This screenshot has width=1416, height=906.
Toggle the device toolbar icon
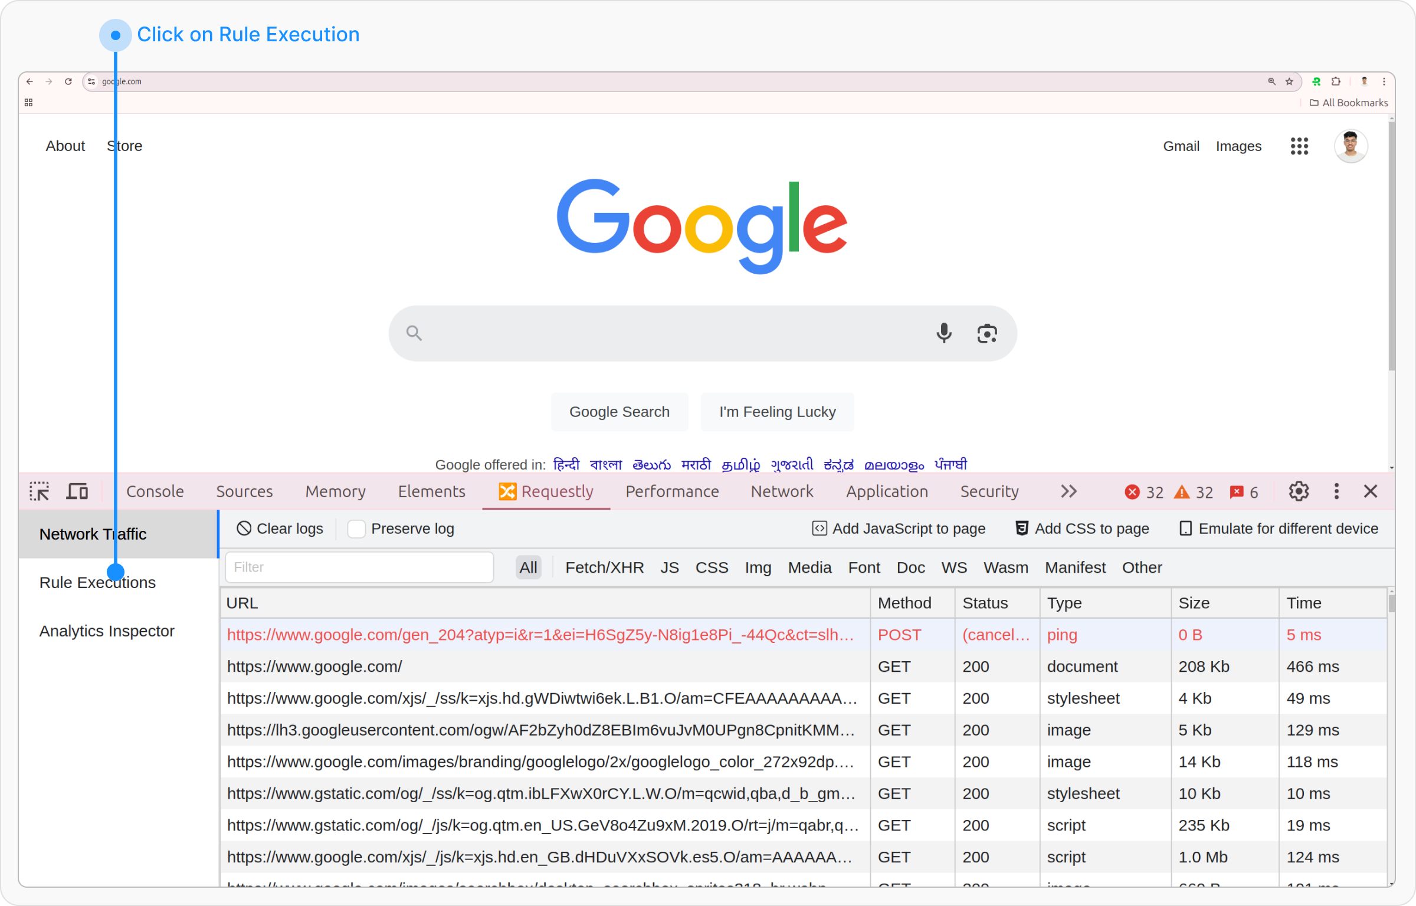(77, 491)
